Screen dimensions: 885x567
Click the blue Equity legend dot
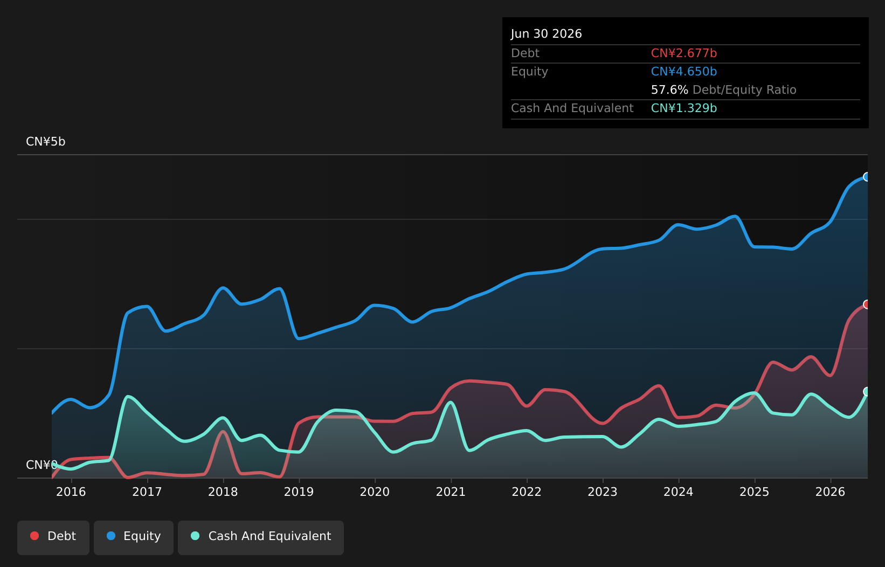[111, 536]
